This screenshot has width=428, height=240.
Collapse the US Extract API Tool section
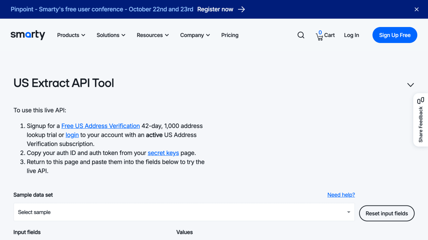pos(411,85)
